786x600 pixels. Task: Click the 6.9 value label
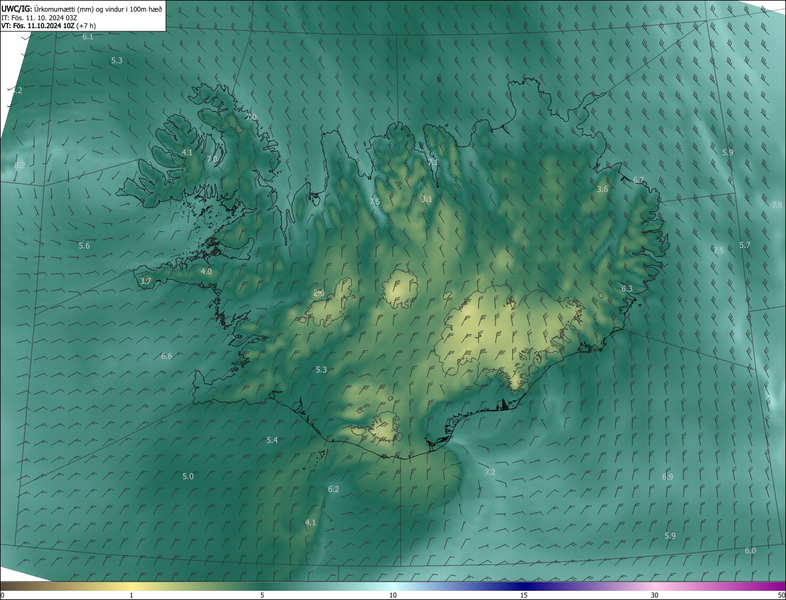tap(667, 477)
